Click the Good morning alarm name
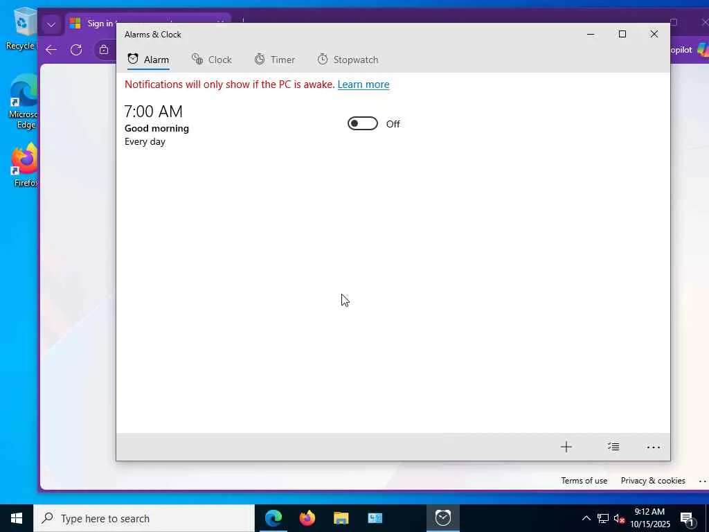709x532 pixels. pyautogui.click(x=157, y=128)
